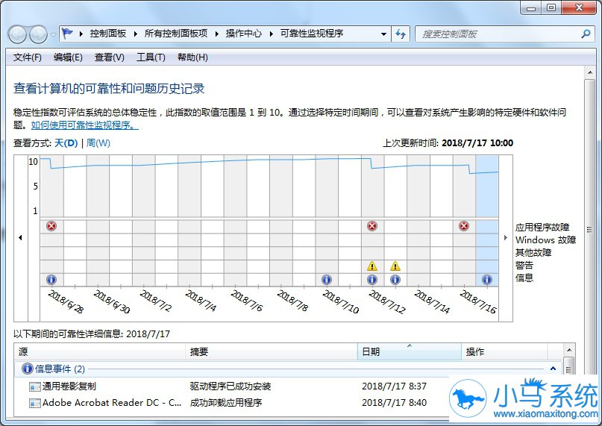Select the second yellow warning icon
This screenshot has height=426, width=602.
point(395,266)
